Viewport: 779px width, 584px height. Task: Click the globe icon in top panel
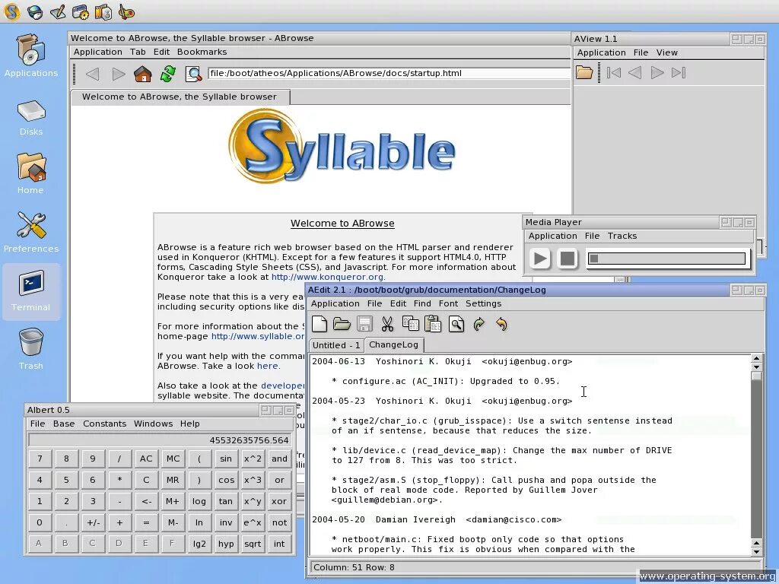[35, 11]
